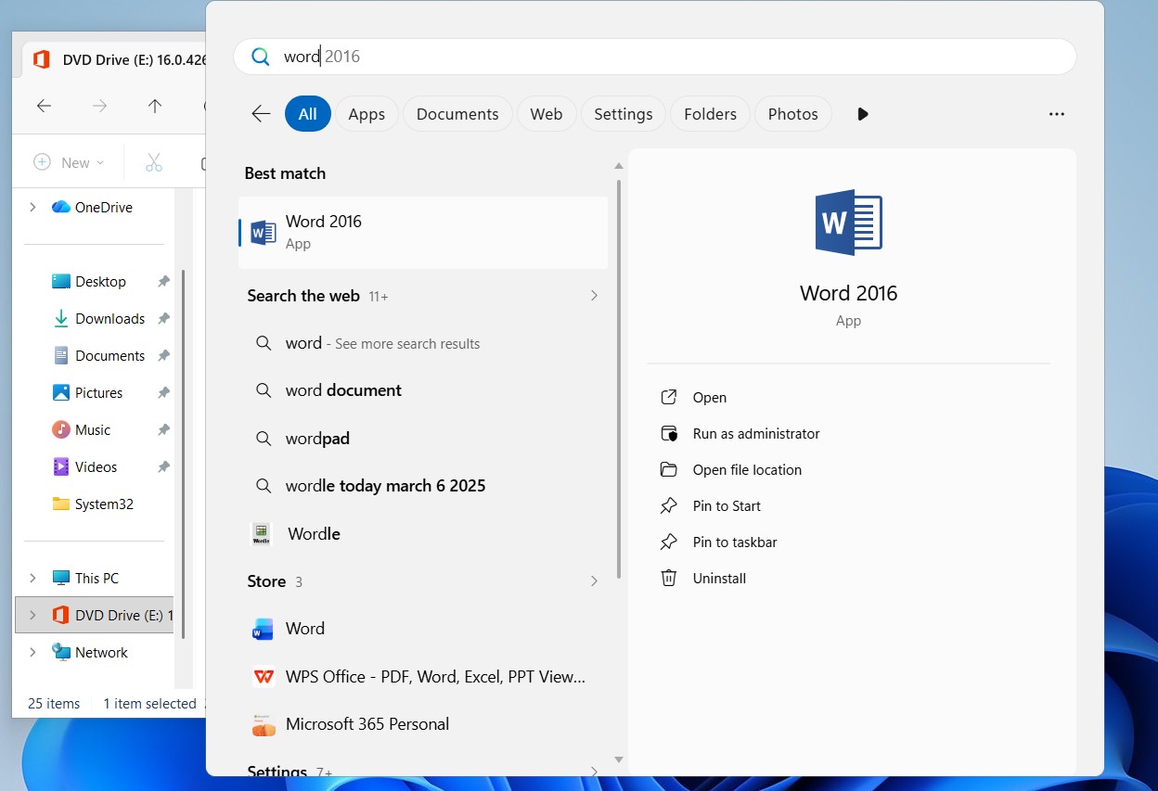Launch the Wordle app from results
Screen dimensions: 1158x791
314,533
